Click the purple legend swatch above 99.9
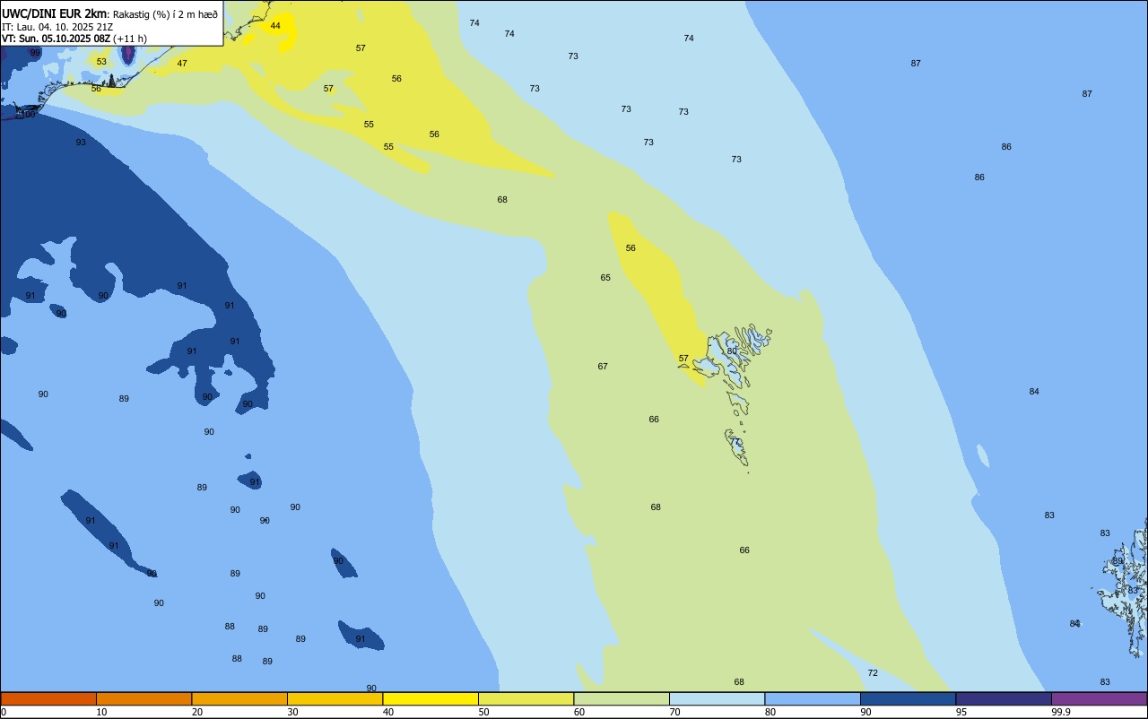The width and height of the screenshot is (1148, 719). coord(1099,698)
